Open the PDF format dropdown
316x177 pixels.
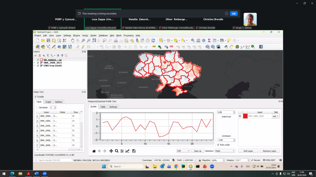(x=183, y=151)
